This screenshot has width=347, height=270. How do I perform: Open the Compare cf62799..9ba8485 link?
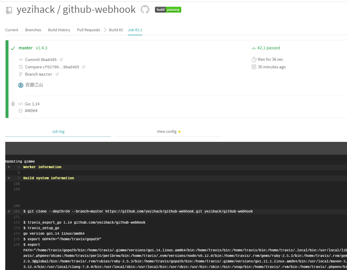pos(52,67)
